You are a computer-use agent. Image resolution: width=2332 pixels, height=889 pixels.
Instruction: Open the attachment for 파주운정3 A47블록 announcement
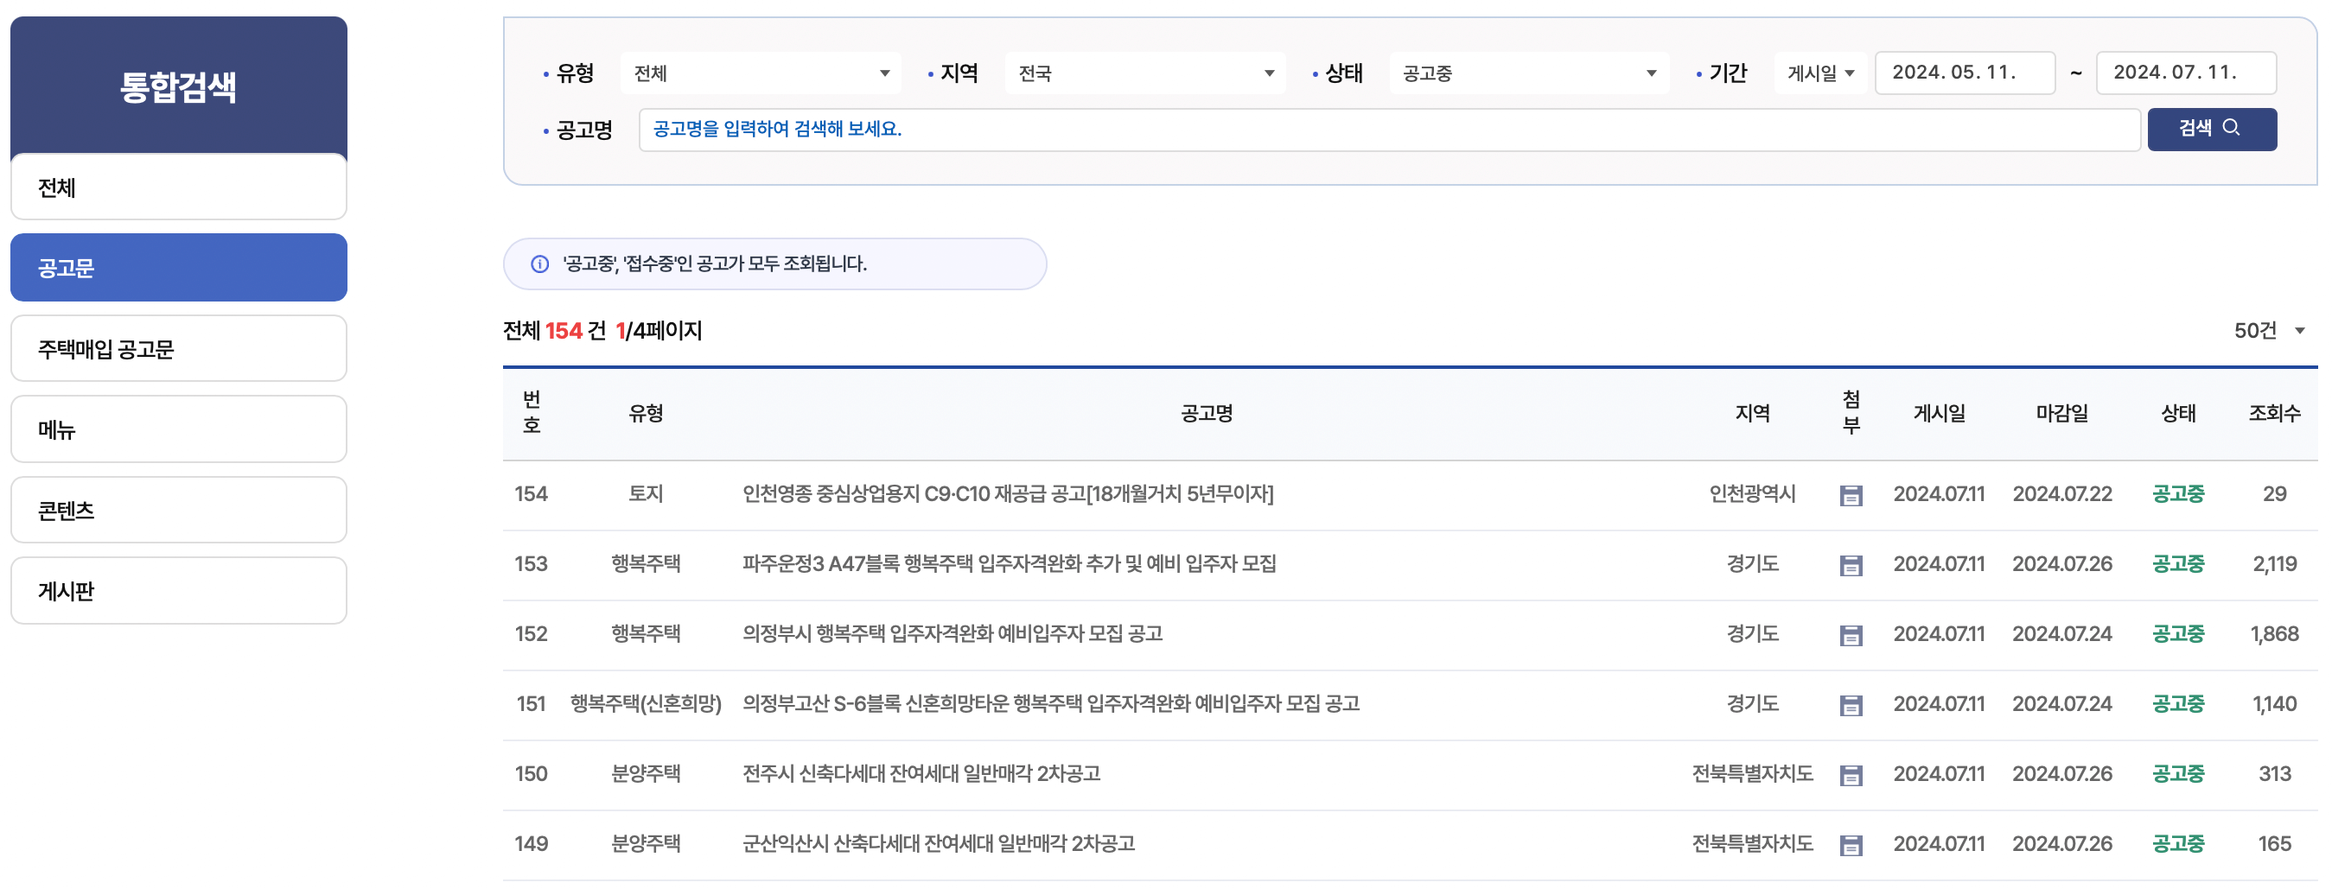click(1852, 564)
